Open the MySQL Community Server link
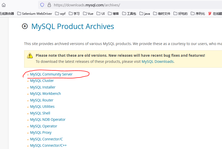 coord(51,74)
